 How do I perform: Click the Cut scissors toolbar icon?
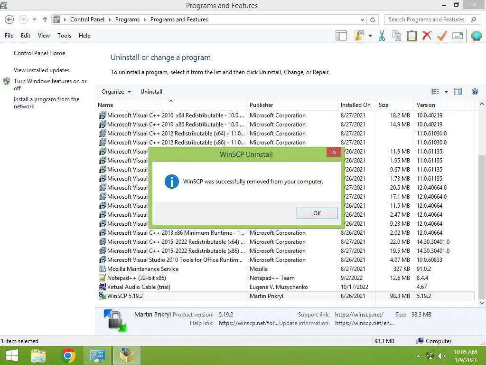click(382, 36)
